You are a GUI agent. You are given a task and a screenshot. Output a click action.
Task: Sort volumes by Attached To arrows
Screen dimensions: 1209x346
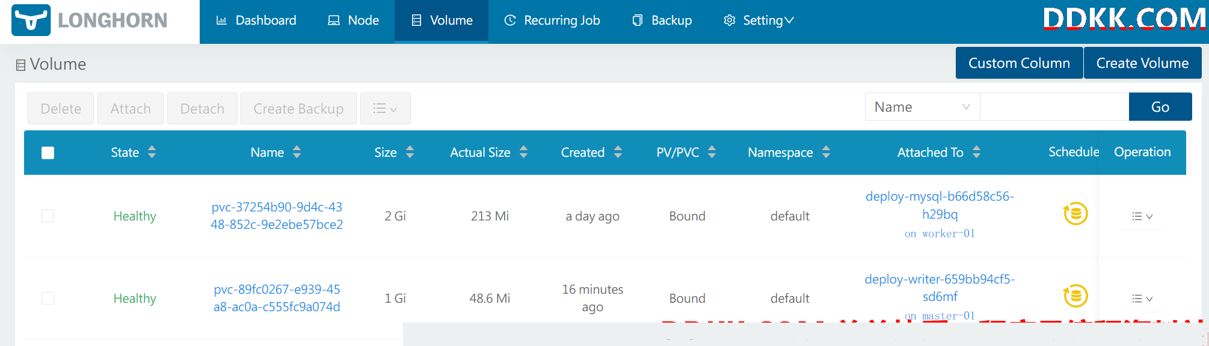pyautogui.click(x=976, y=152)
